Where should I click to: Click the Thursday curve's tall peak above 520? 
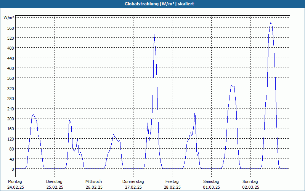pyautogui.click(x=154, y=34)
